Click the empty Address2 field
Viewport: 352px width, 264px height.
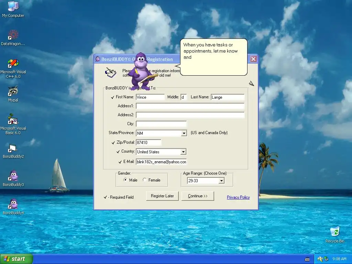pyautogui.click(x=190, y=115)
